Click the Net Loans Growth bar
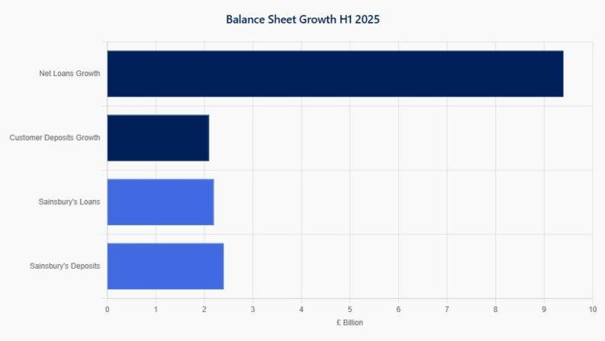This screenshot has width=605, height=341. [x=335, y=74]
